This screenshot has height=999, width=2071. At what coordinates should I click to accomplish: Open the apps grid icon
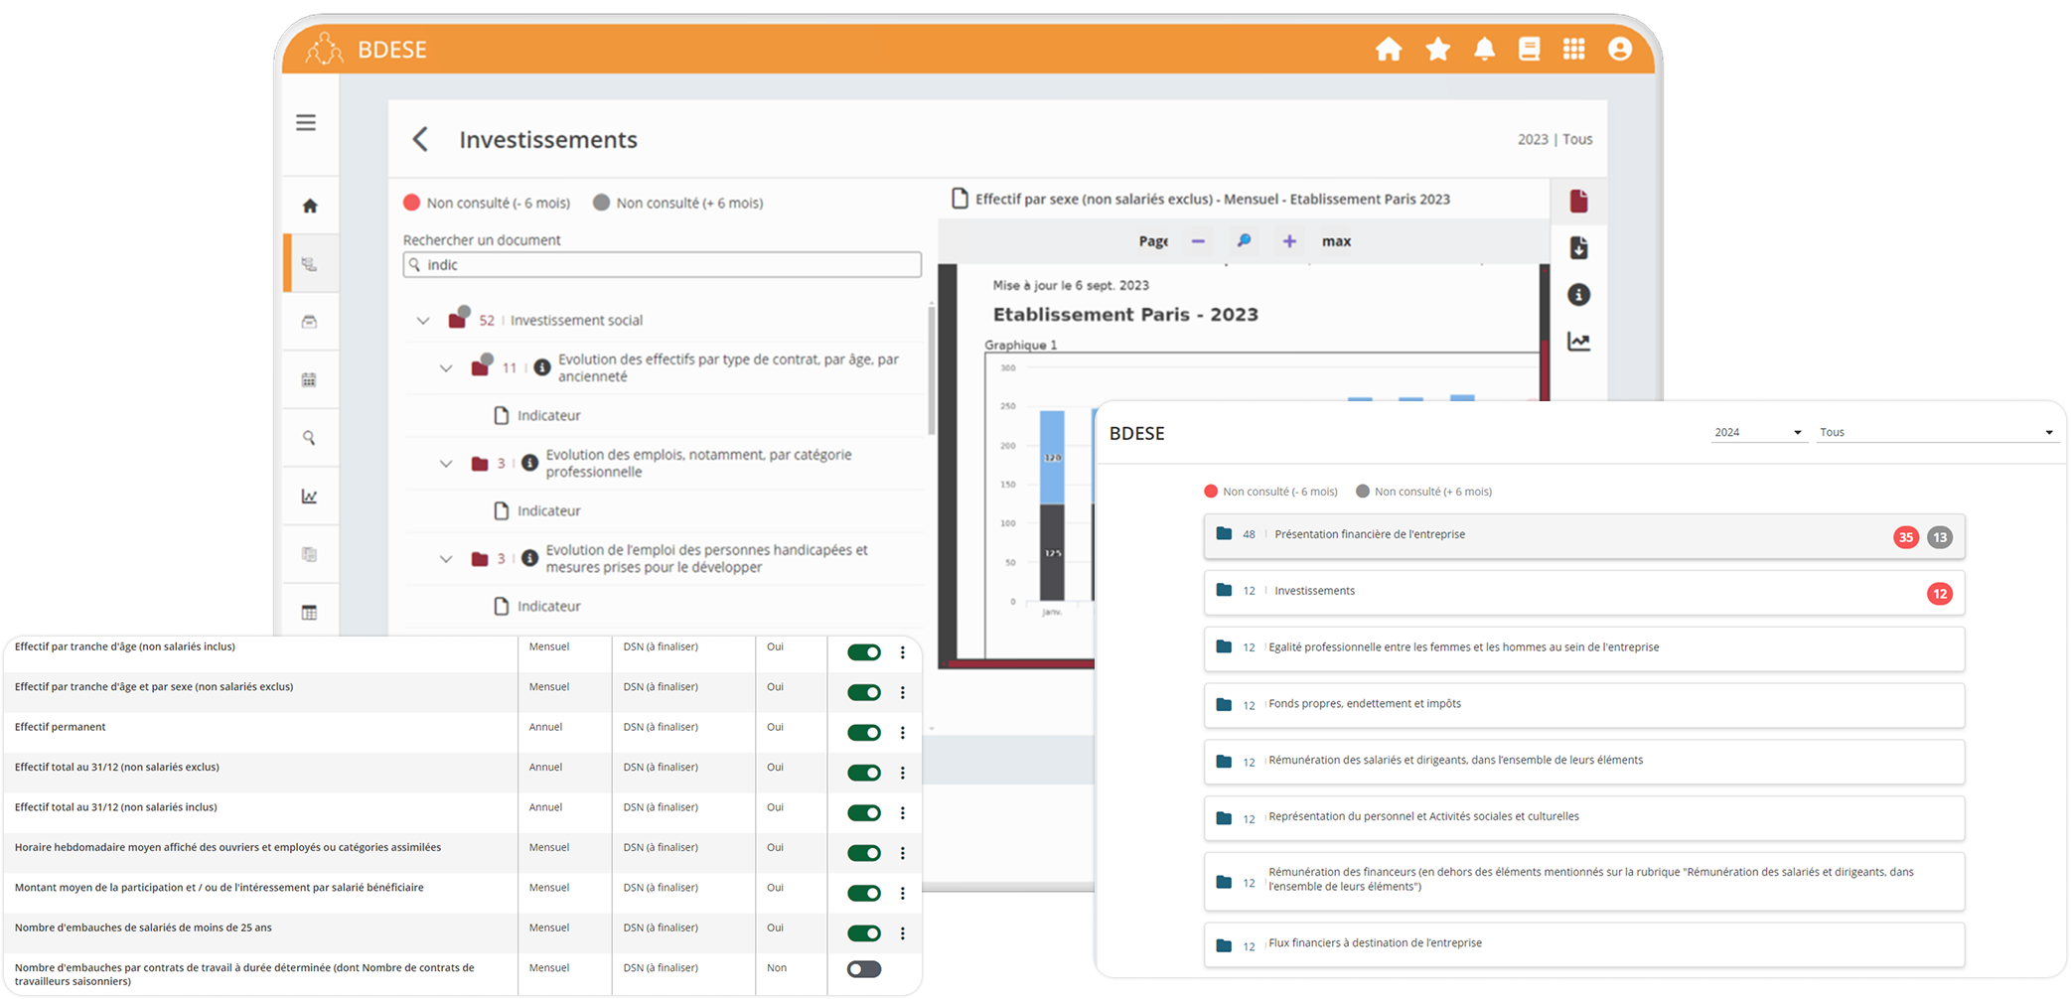pos(1573,50)
